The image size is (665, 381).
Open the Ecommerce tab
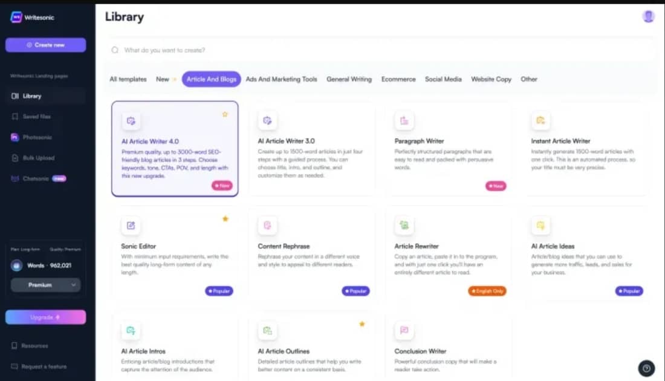[398, 79]
